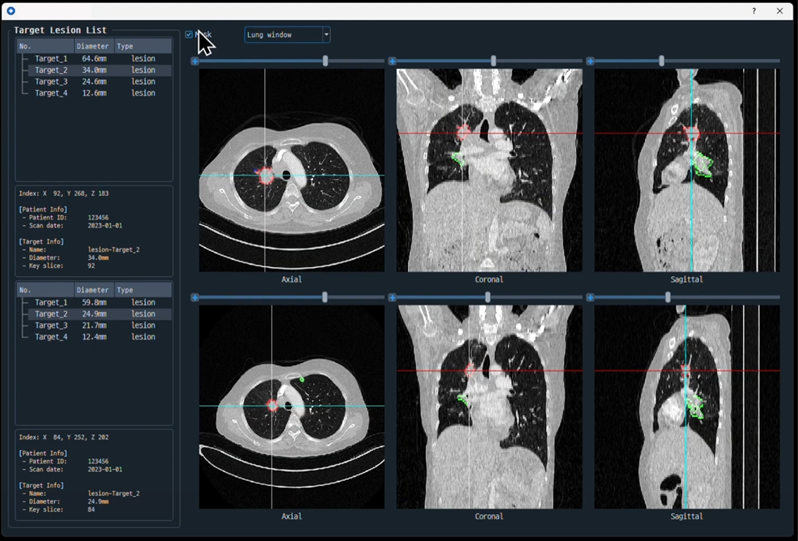Sort top list by Diameter column header
The height and width of the screenshot is (541, 798).
(x=93, y=46)
